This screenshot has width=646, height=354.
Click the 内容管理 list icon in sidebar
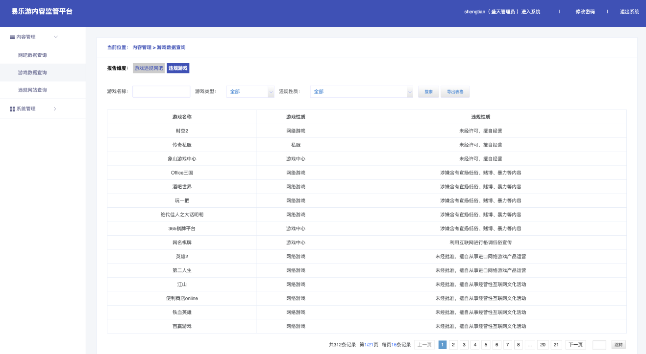12,37
